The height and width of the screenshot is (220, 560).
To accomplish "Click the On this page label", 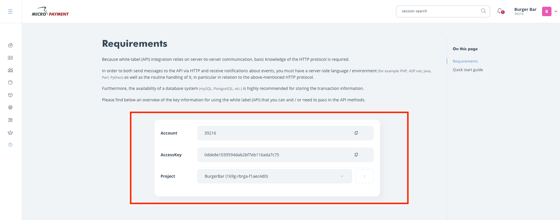I will (x=465, y=49).
